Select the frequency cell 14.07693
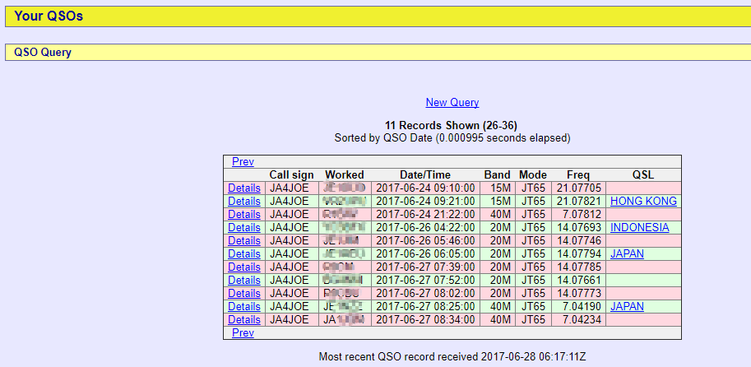 pyautogui.click(x=578, y=228)
